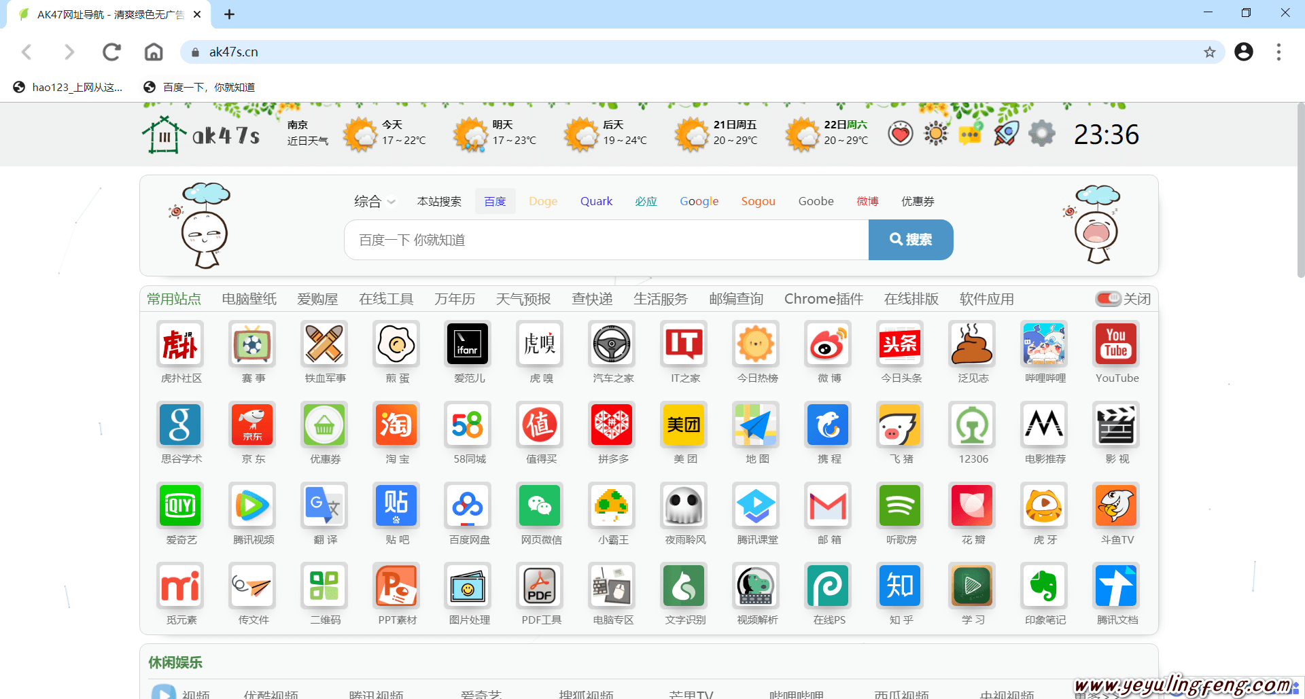
Task: Open the 58同城 icon
Action: pyautogui.click(x=468, y=425)
